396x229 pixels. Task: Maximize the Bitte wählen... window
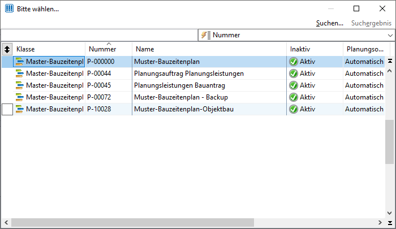pyautogui.click(x=356, y=8)
